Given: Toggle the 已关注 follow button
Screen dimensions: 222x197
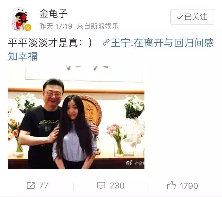Looking at the screenshot, I should pos(192,17).
